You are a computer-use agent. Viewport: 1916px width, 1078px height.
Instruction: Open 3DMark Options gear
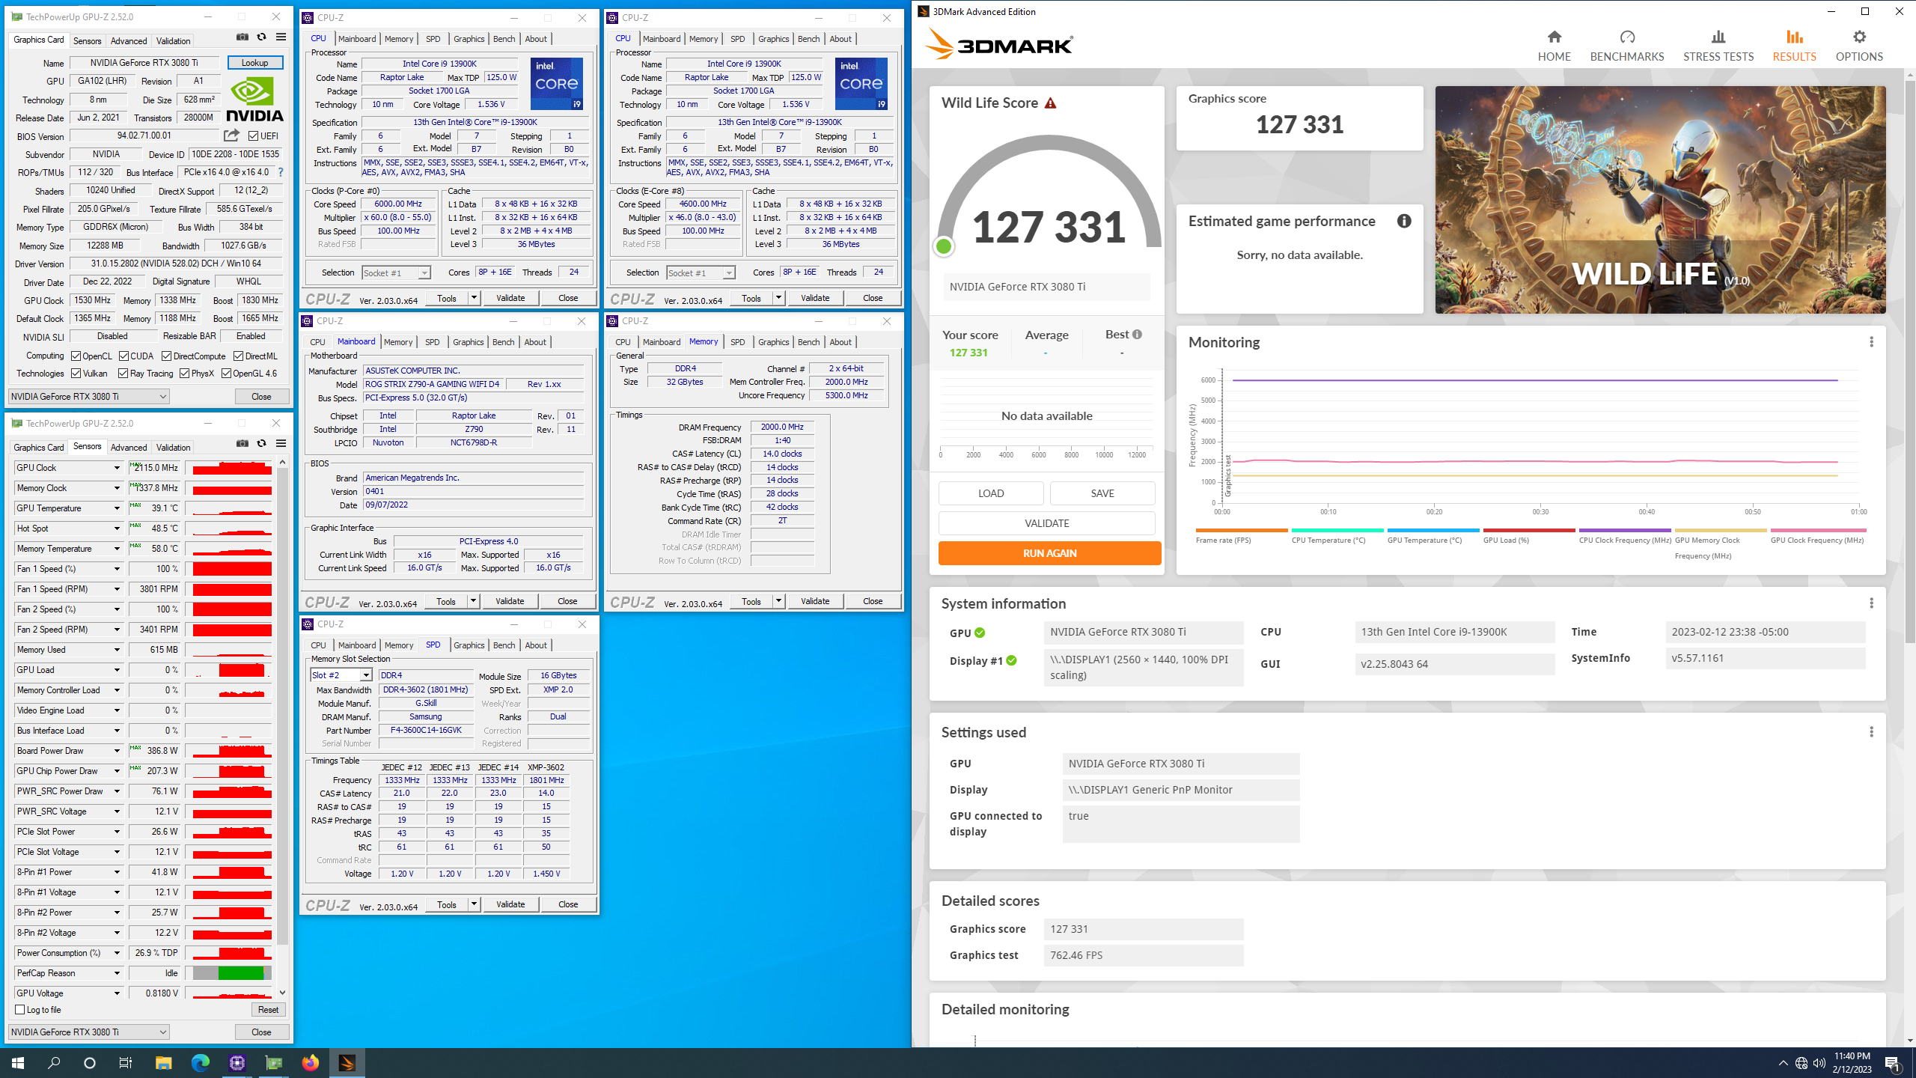pyautogui.click(x=1859, y=46)
